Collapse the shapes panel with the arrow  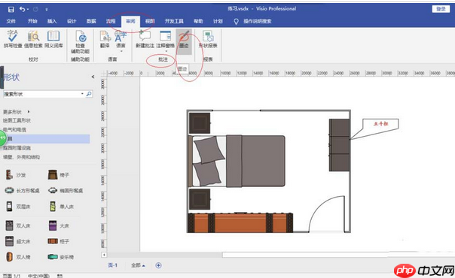[x=93, y=77]
